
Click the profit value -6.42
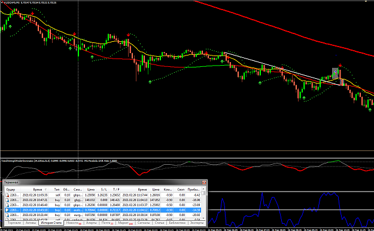[197, 195]
